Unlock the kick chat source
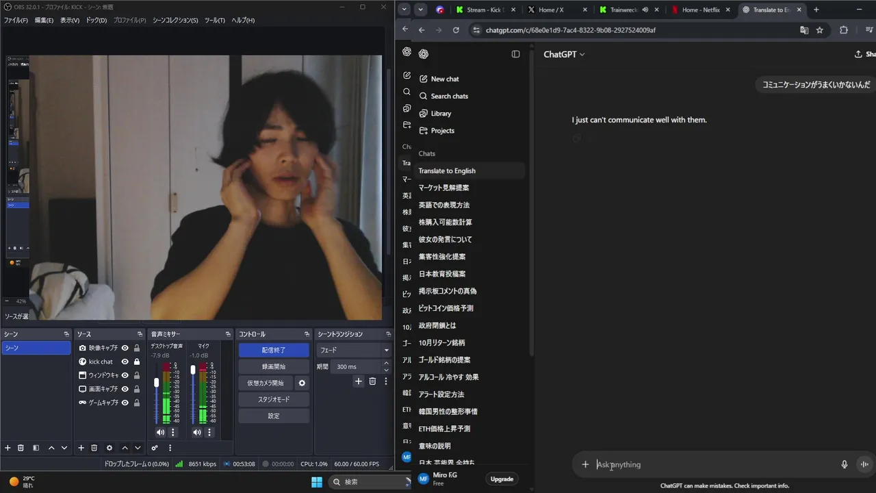 [x=137, y=362]
